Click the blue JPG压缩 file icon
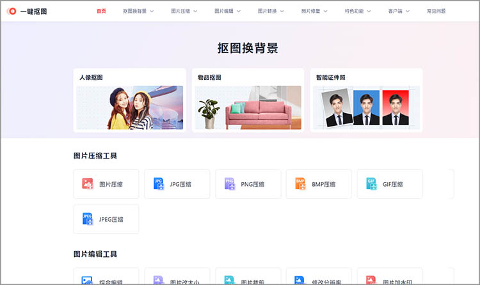 pyautogui.click(x=159, y=184)
